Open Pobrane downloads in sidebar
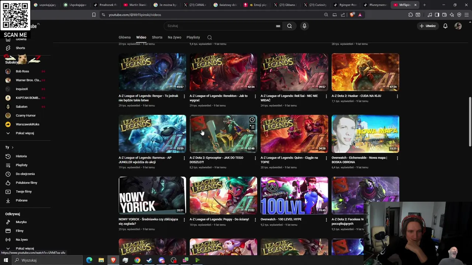This screenshot has height=265, width=472. 21,200
